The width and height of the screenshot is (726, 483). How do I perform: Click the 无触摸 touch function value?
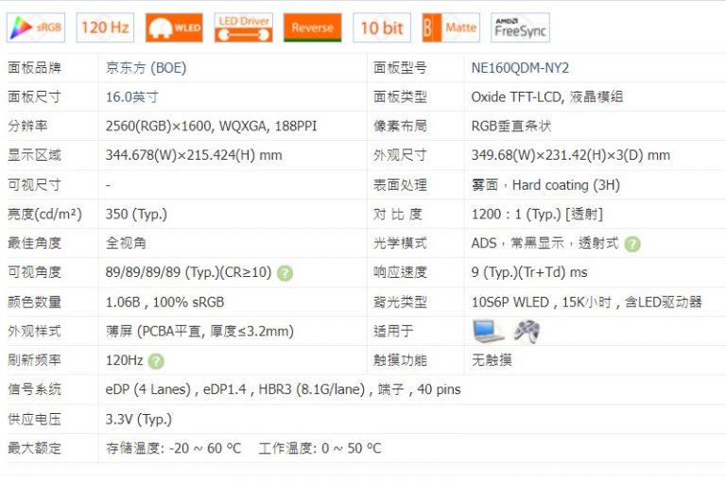click(x=492, y=360)
